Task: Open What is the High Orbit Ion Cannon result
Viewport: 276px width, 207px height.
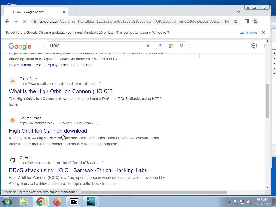Action: pyautogui.click(x=61, y=91)
